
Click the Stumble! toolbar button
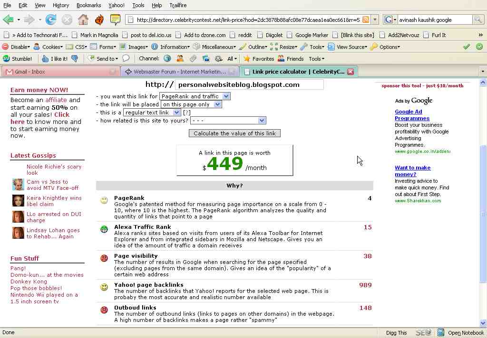tap(18, 58)
